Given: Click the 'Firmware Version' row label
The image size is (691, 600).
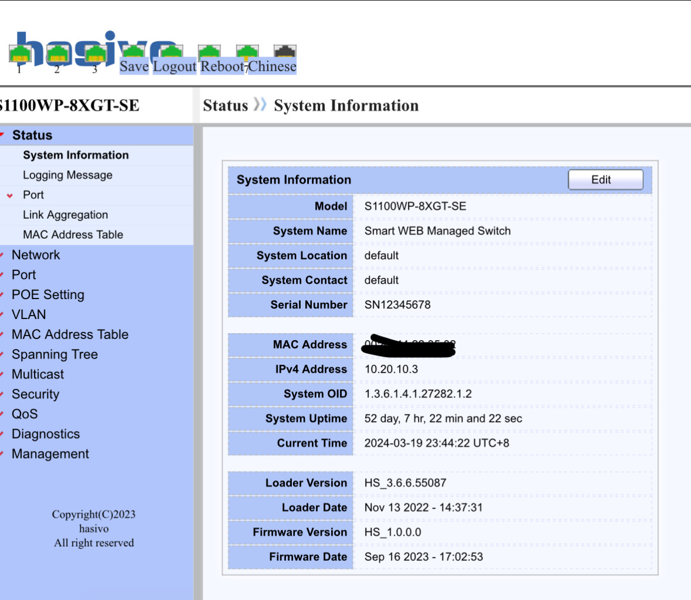Looking at the screenshot, I should [x=299, y=532].
